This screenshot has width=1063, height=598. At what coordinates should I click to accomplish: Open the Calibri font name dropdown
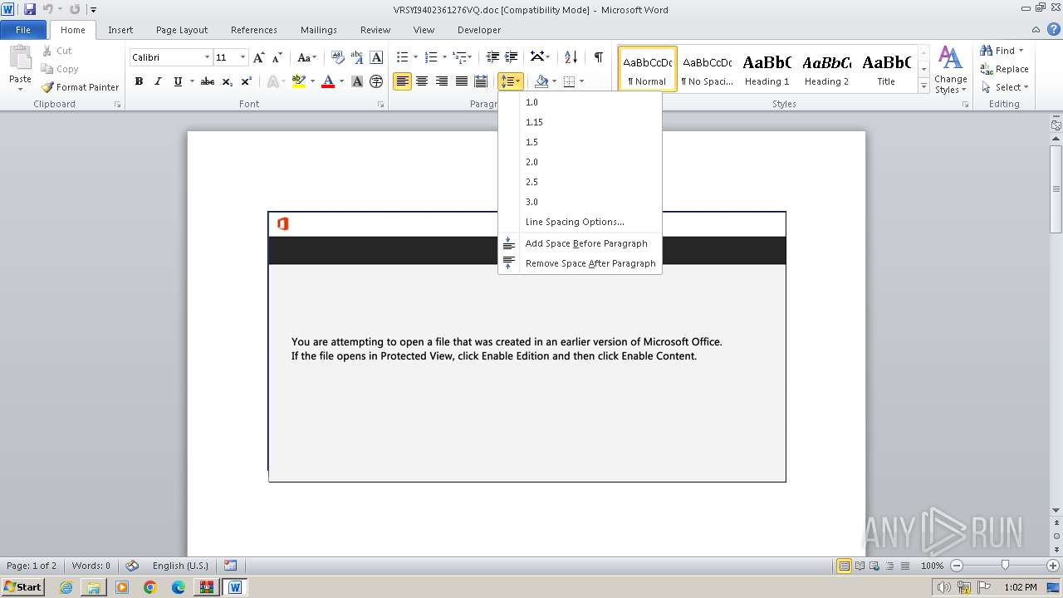point(207,57)
